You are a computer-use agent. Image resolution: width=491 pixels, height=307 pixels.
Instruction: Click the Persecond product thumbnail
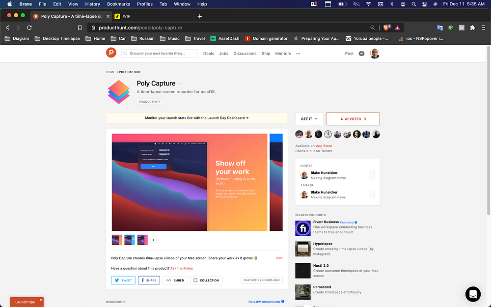point(303,292)
